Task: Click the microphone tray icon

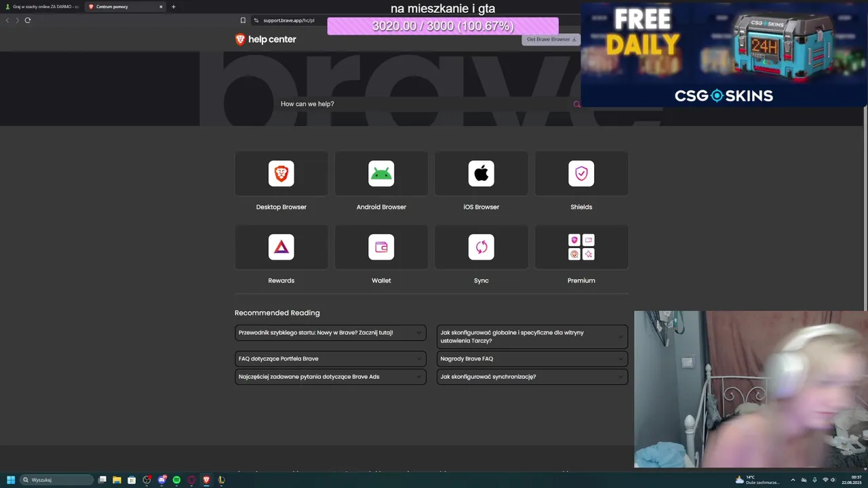Action: tap(814, 480)
